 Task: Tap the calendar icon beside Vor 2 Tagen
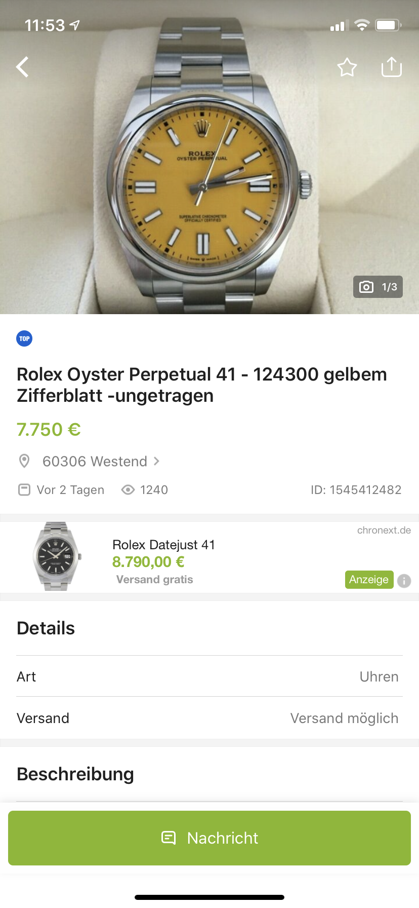tap(24, 490)
